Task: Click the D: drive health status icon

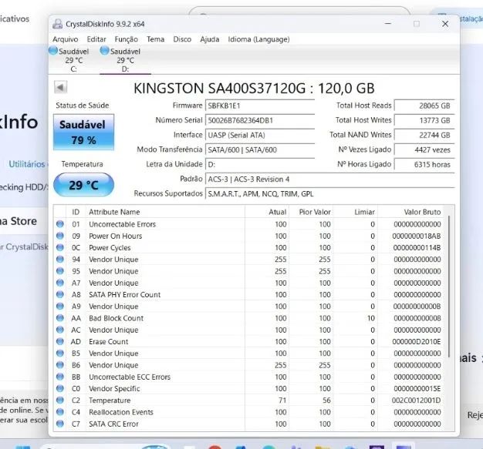Action: (x=105, y=50)
